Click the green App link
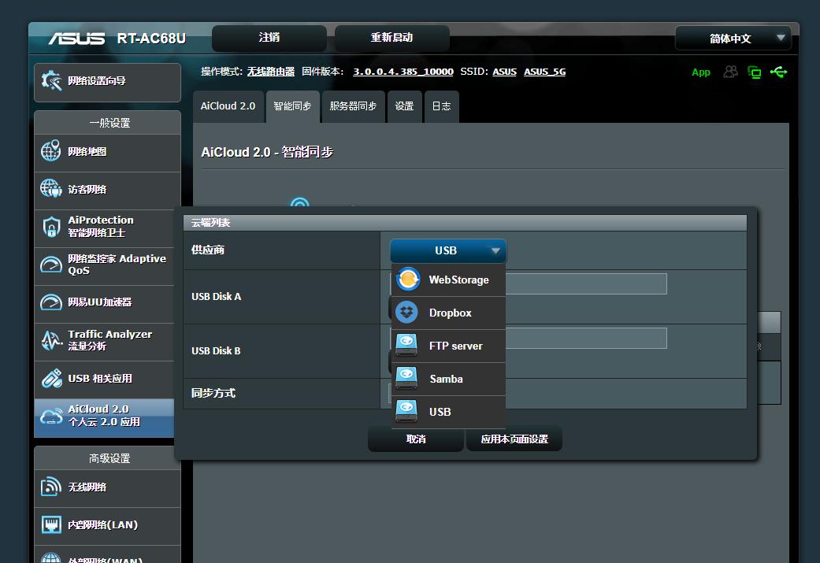Viewport: 820px width, 563px height. [701, 72]
